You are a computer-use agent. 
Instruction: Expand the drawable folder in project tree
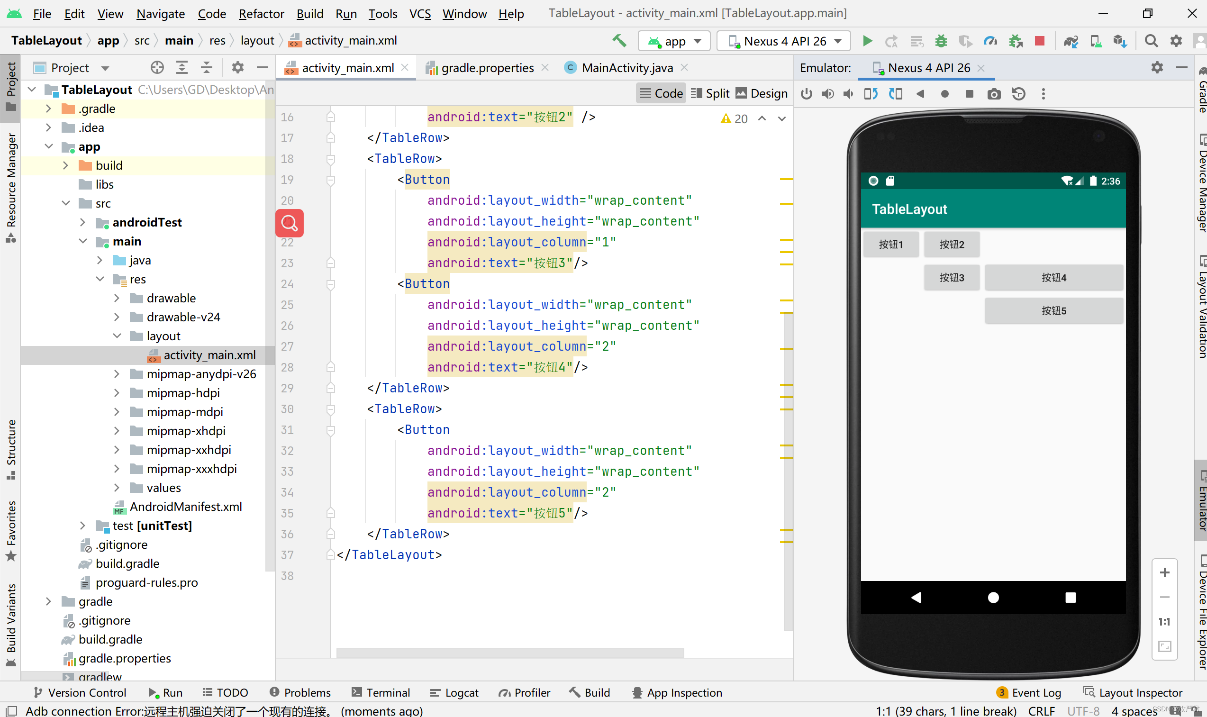(117, 298)
